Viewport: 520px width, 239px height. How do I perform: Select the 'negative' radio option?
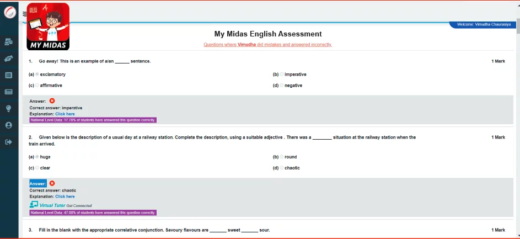click(282, 86)
